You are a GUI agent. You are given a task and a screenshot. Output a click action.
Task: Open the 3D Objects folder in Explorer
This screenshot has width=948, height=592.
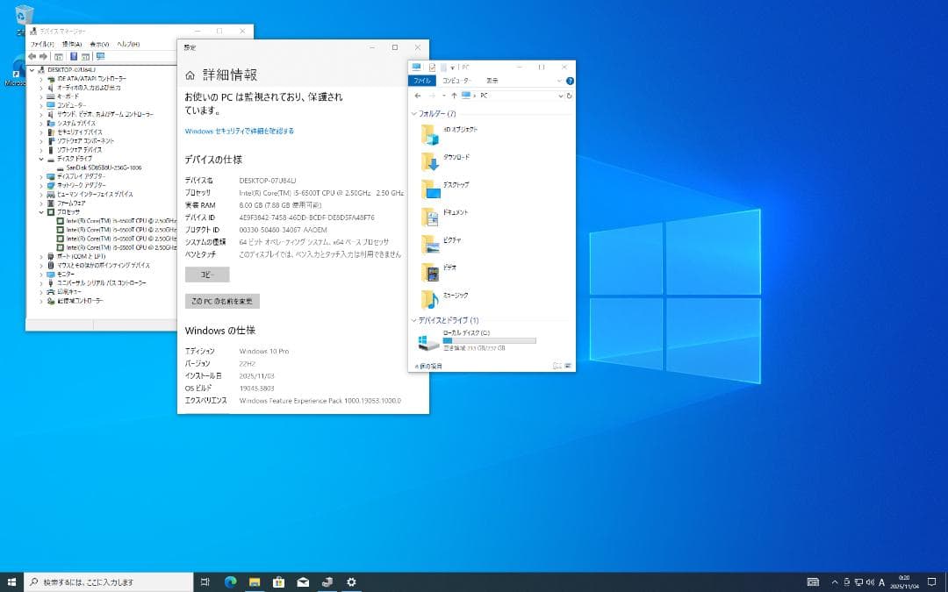449,134
